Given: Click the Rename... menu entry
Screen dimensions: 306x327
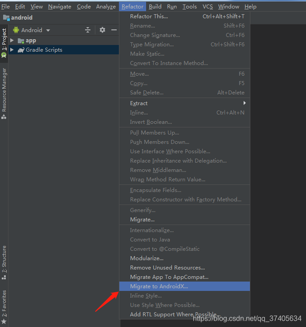Looking at the screenshot, I should 185,26.
